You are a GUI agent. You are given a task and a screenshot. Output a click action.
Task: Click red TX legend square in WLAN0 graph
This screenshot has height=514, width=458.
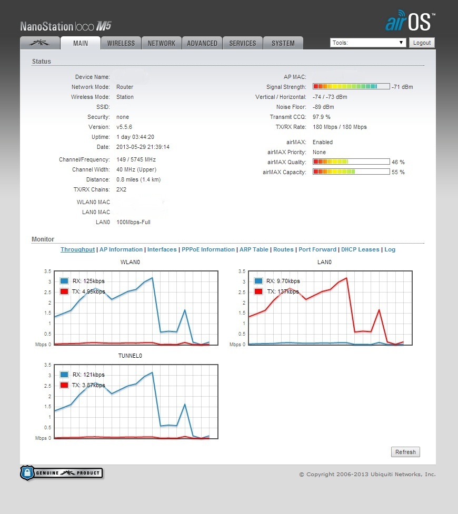click(x=64, y=291)
